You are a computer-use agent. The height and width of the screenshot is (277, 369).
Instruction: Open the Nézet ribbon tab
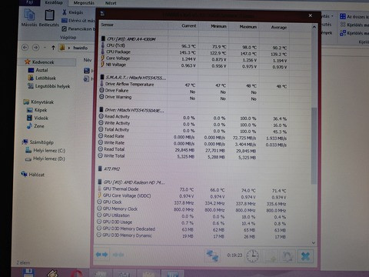tap(111, 3)
